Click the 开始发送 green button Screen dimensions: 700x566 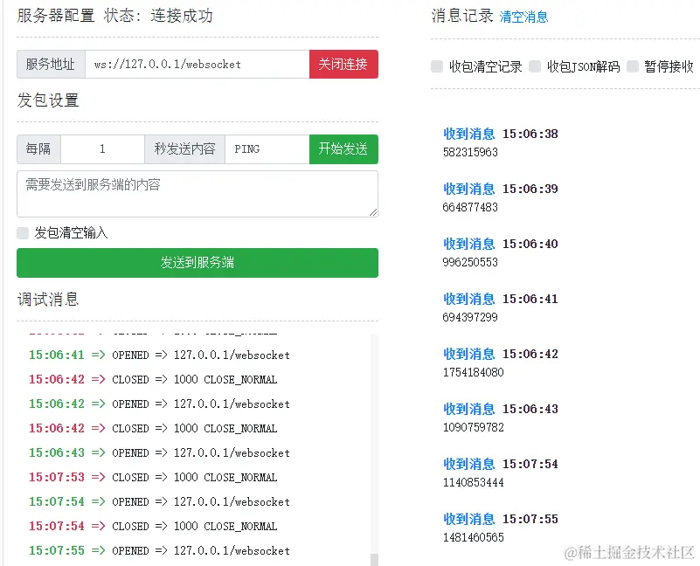pyautogui.click(x=343, y=149)
